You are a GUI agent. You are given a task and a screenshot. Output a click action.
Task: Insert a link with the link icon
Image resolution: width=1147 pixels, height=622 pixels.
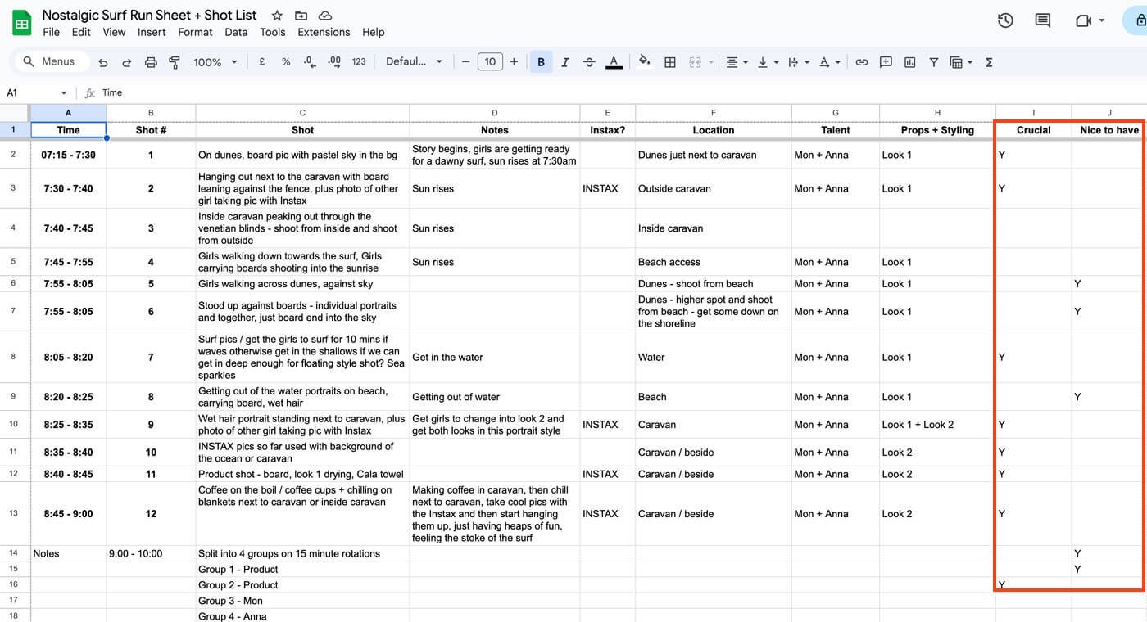point(862,61)
